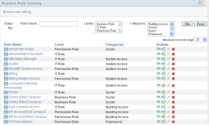
Task: Delete the Auditor role with red X
Action: 173,64
